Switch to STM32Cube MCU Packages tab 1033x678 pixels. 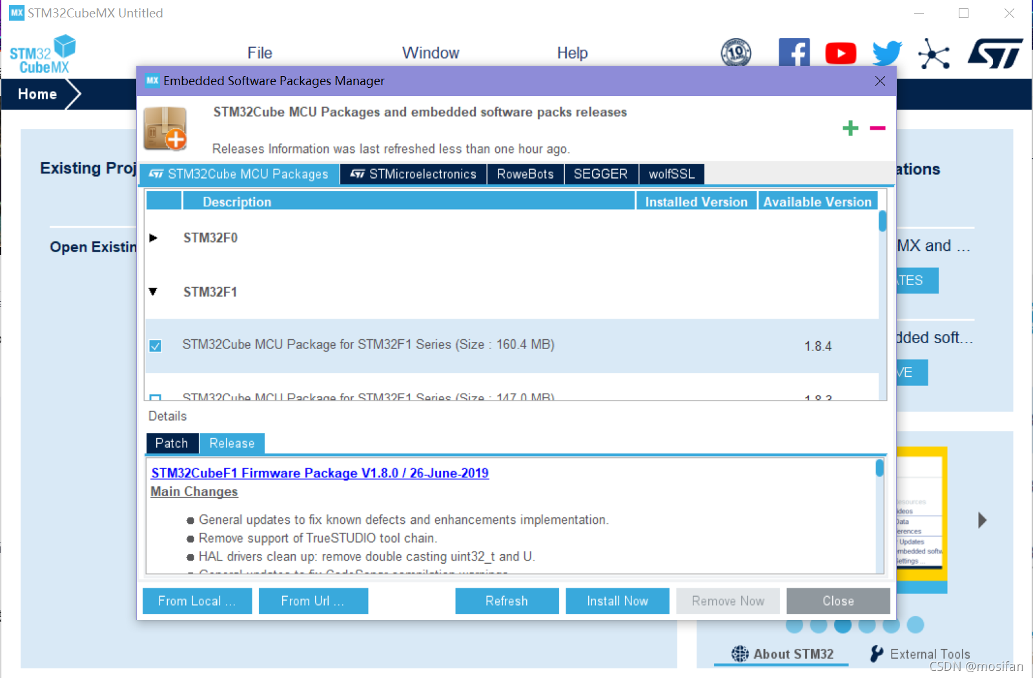tap(239, 174)
